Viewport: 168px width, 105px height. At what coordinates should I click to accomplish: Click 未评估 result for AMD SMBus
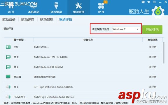point(153,47)
